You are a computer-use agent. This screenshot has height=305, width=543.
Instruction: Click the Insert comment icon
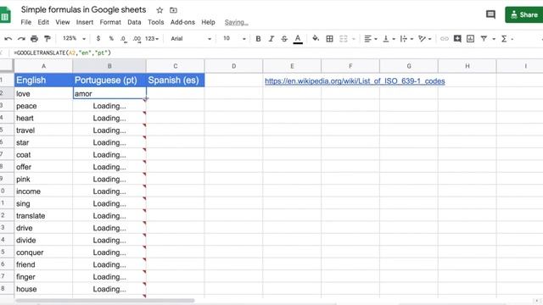click(457, 38)
